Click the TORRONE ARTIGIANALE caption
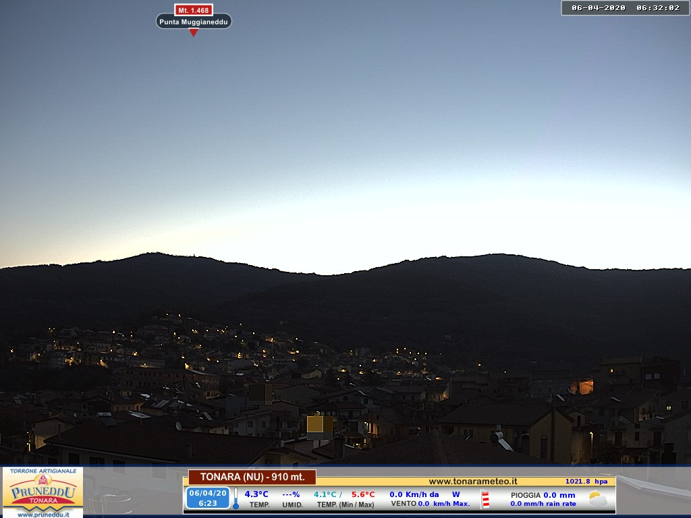Viewport: 691px width, 518px height. pos(43,471)
